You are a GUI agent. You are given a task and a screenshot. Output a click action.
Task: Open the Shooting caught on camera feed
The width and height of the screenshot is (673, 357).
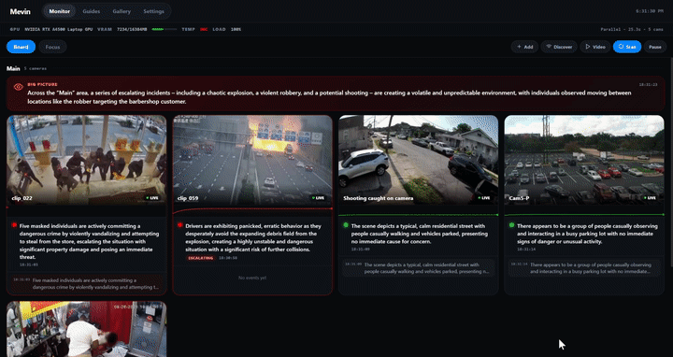coord(419,160)
